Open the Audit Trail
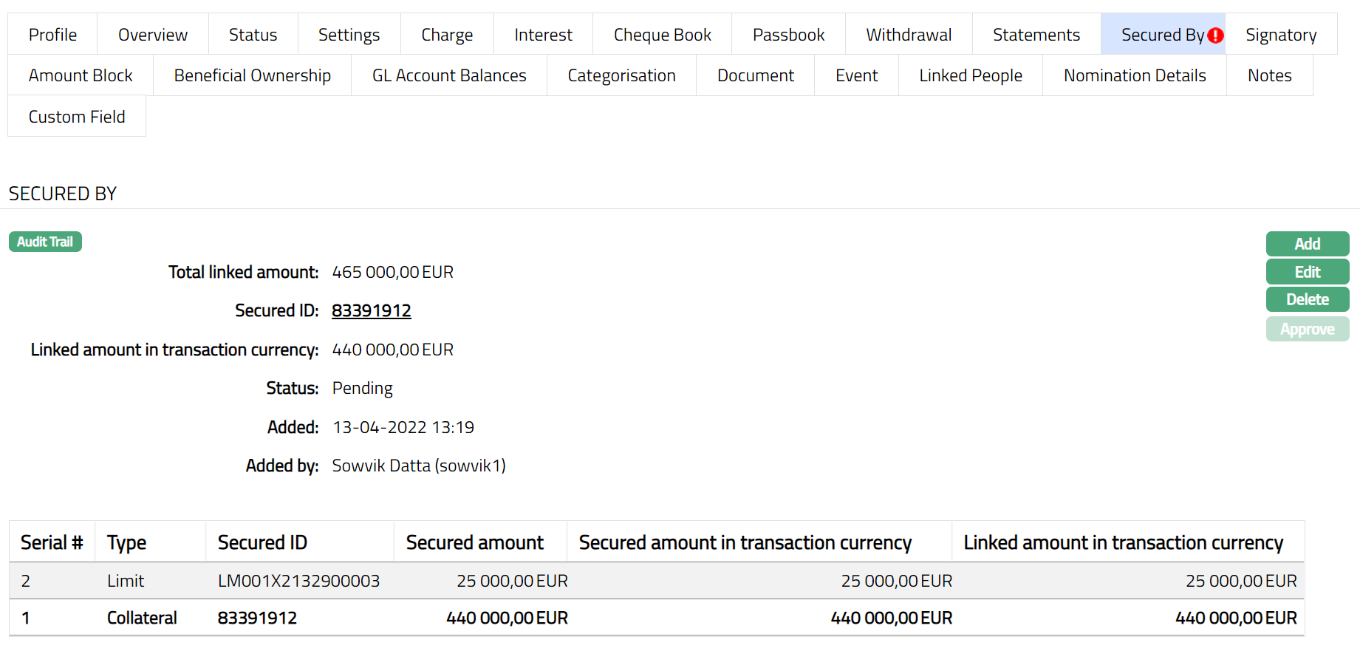Viewport: 1360px width, 651px height. tap(45, 242)
